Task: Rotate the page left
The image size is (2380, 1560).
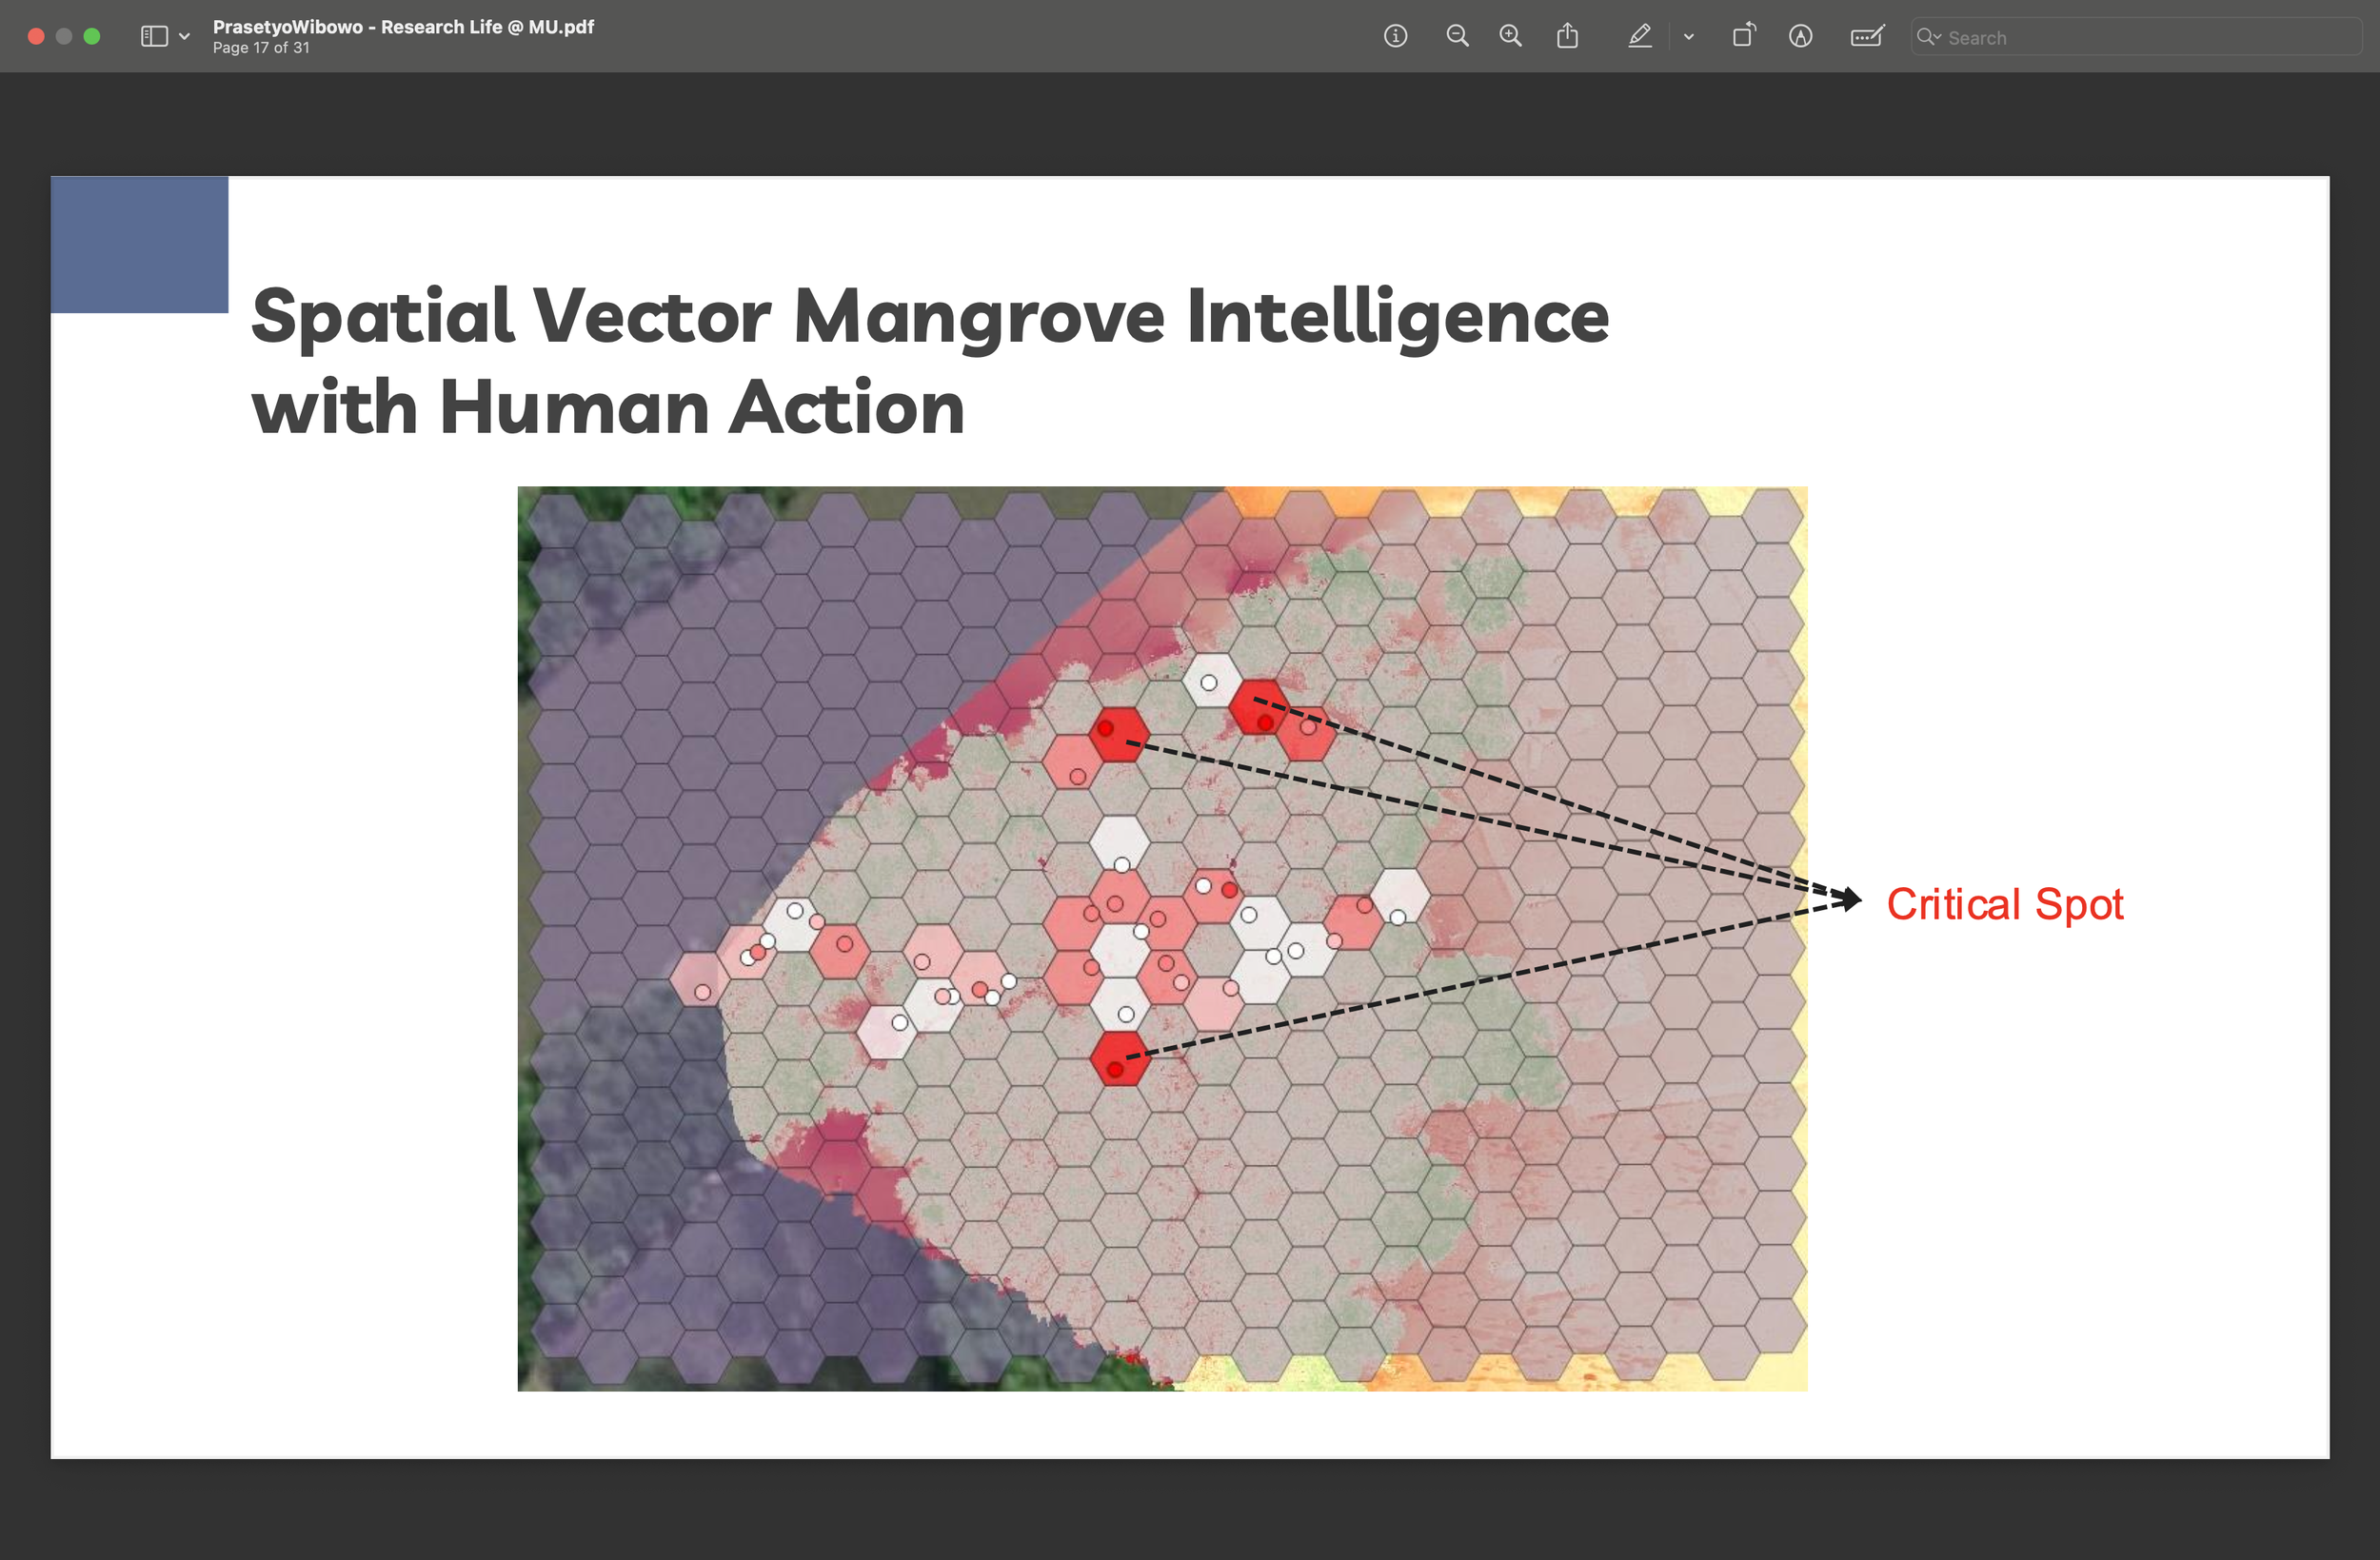Action: [1743, 37]
